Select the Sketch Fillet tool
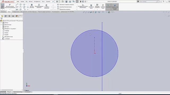Viewport: 170px width, 95px height. tap(24, 9)
